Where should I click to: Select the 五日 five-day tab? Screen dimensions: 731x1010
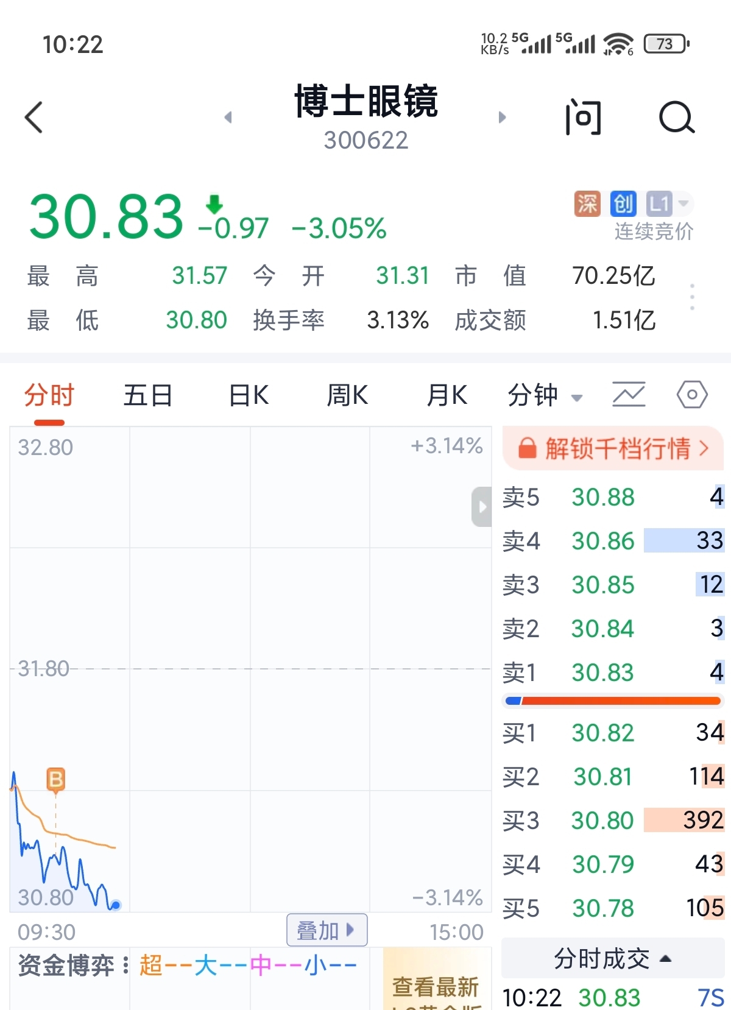tap(148, 396)
